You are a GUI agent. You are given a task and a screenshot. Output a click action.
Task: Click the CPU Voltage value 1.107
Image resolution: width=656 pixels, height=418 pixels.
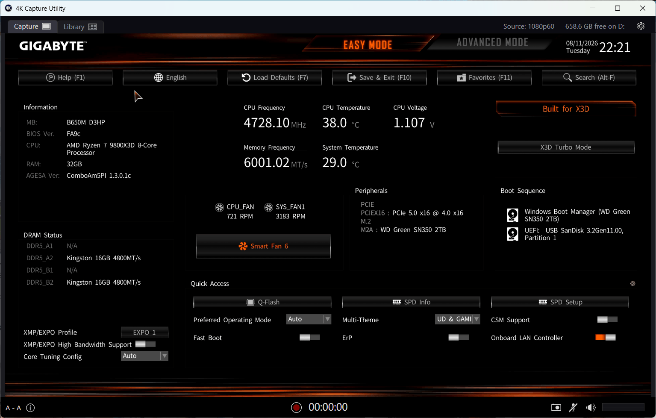click(409, 123)
